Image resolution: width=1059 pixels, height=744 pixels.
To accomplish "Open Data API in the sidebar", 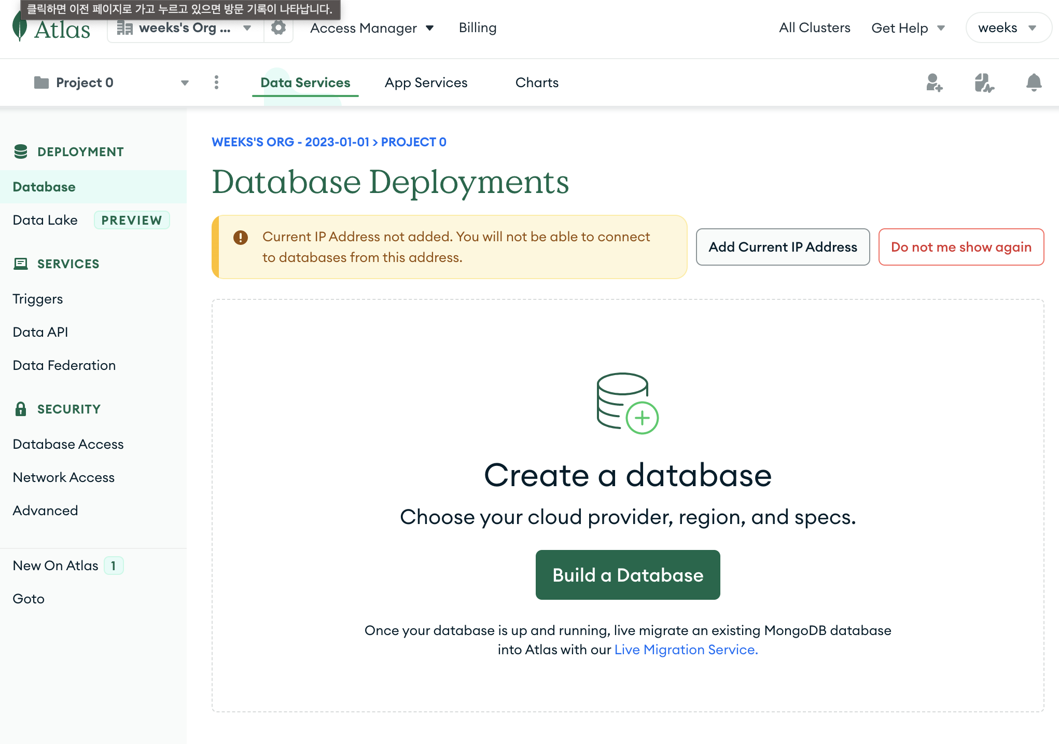I will coord(40,332).
